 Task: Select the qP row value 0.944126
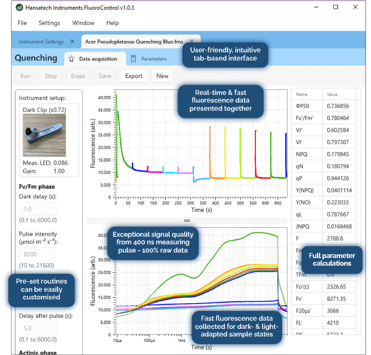tap(338, 178)
